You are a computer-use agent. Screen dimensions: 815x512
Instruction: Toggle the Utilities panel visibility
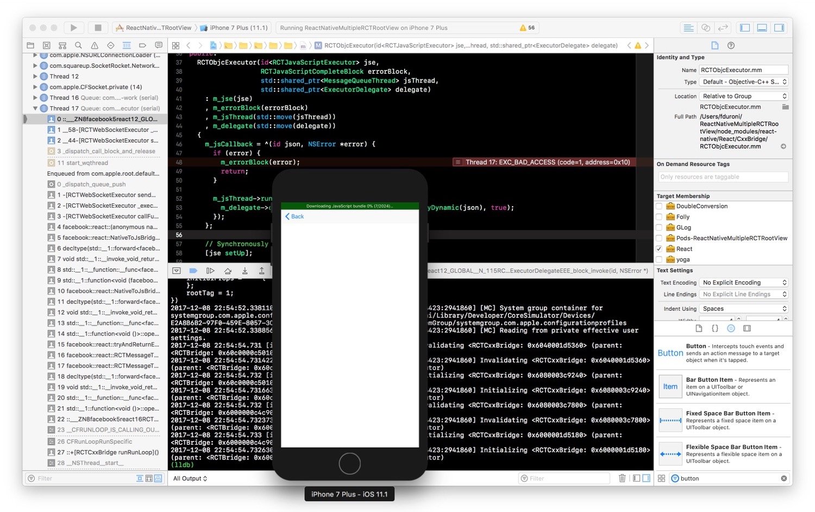pos(779,28)
